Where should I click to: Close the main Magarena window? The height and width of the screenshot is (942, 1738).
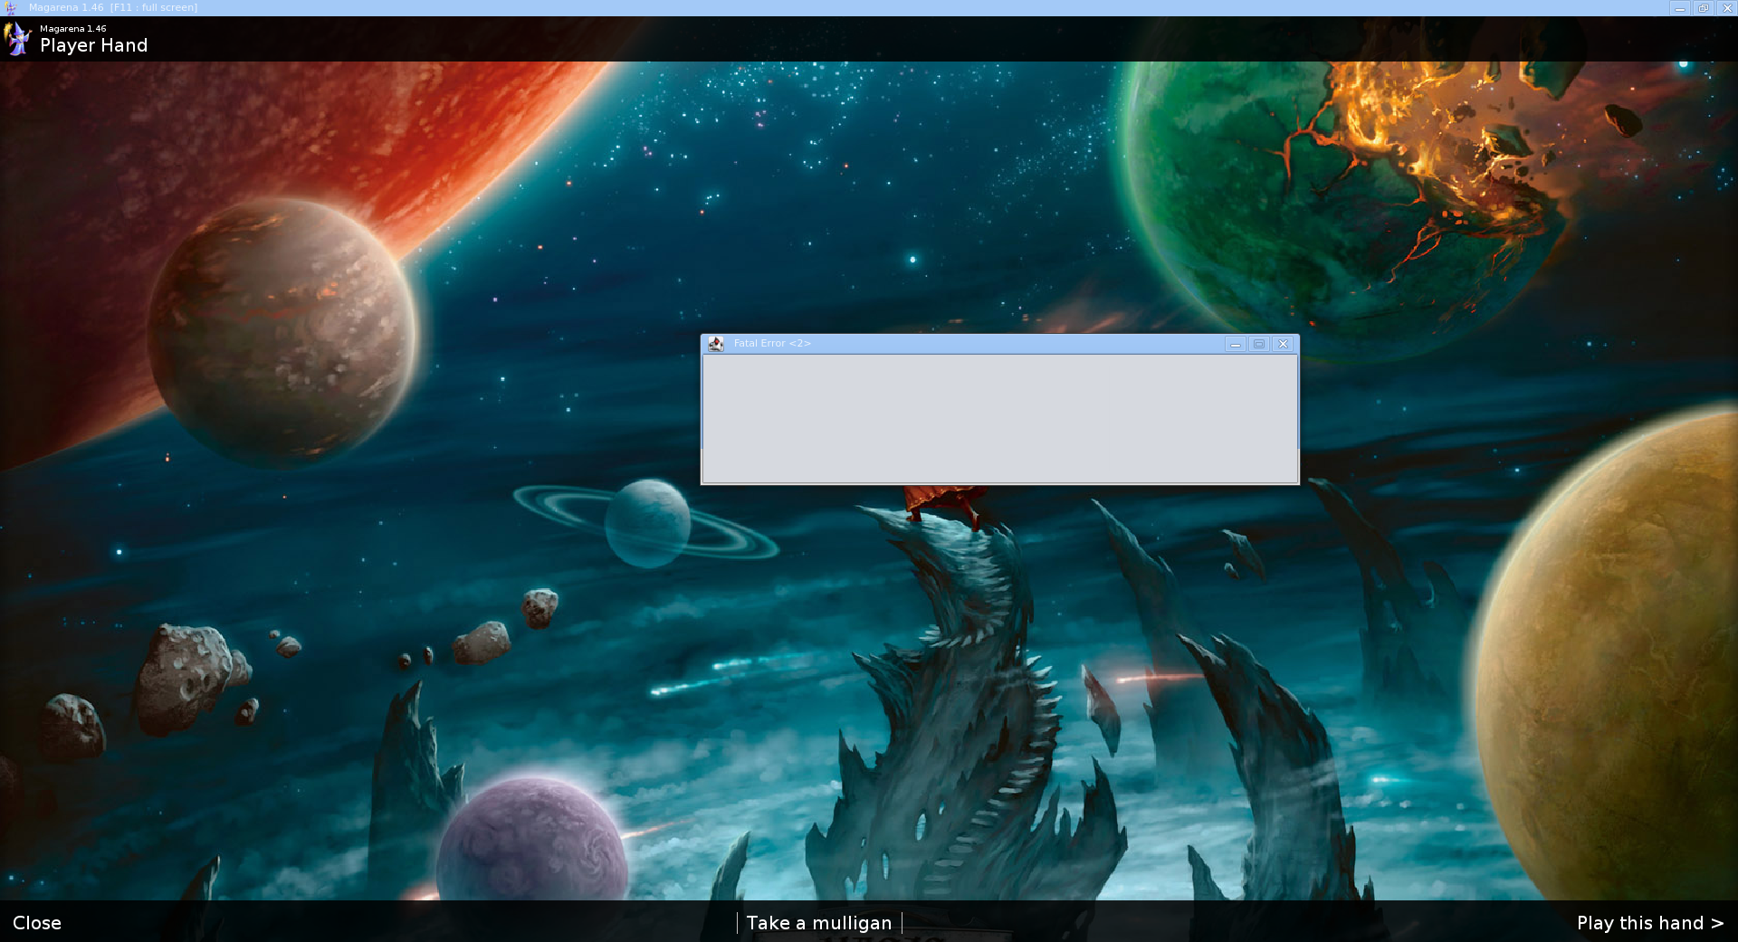pyautogui.click(x=1726, y=8)
